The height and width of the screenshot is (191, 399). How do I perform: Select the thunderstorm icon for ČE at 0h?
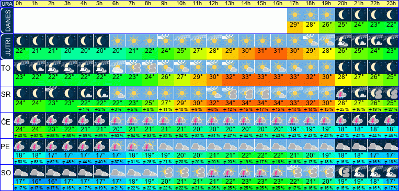21,119
